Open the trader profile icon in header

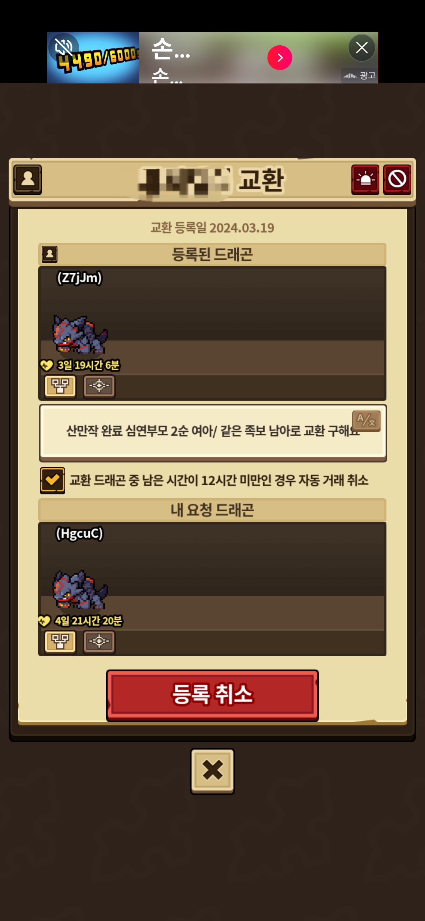pos(28,179)
